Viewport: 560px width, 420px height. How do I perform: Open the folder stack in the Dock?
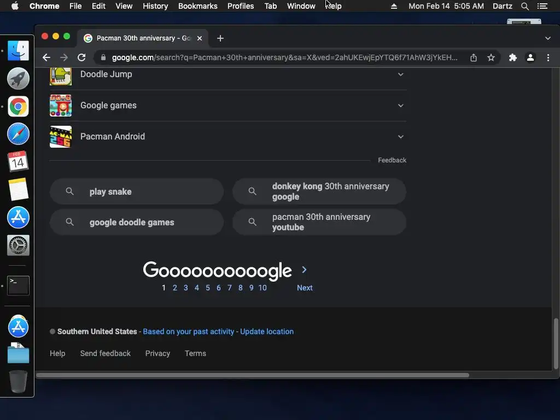pos(18,353)
